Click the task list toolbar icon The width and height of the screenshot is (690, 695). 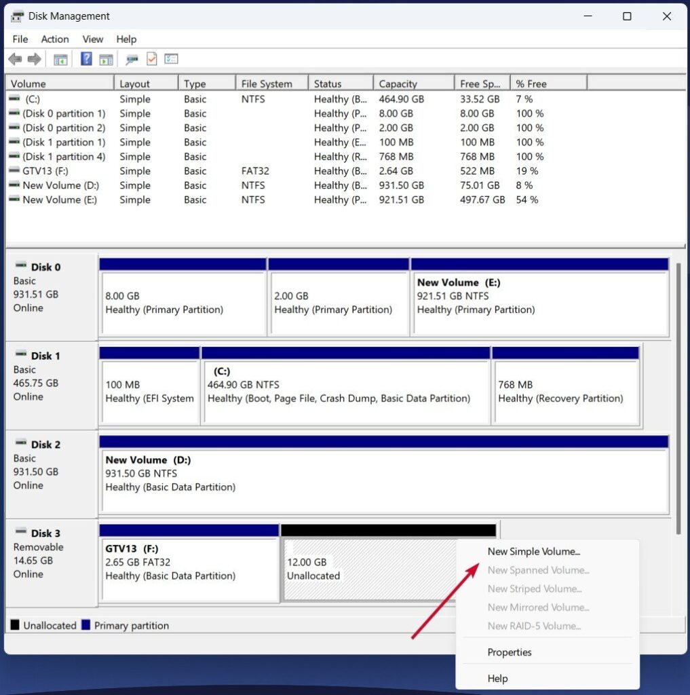click(171, 58)
